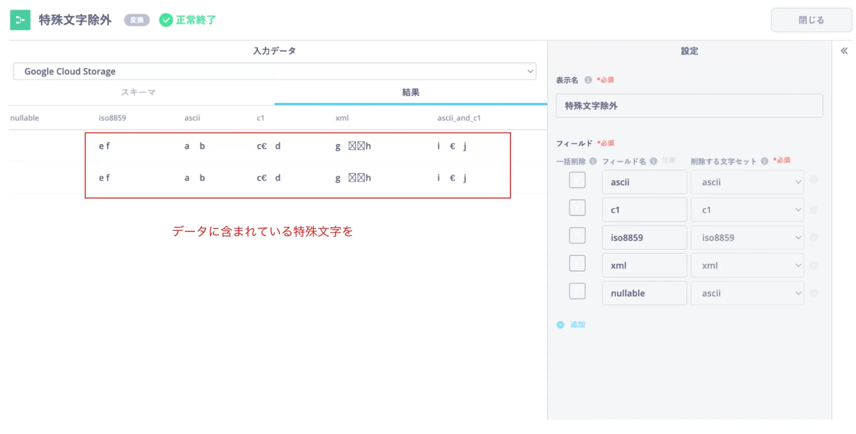Click the blue plus icon by 追加
Screen dimensions: 856x434
coord(560,324)
